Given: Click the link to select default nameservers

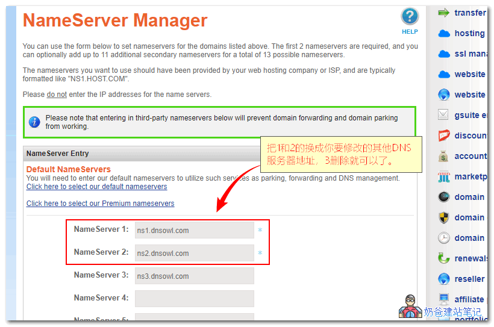Looking at the screenshot, I should [96, 187].
